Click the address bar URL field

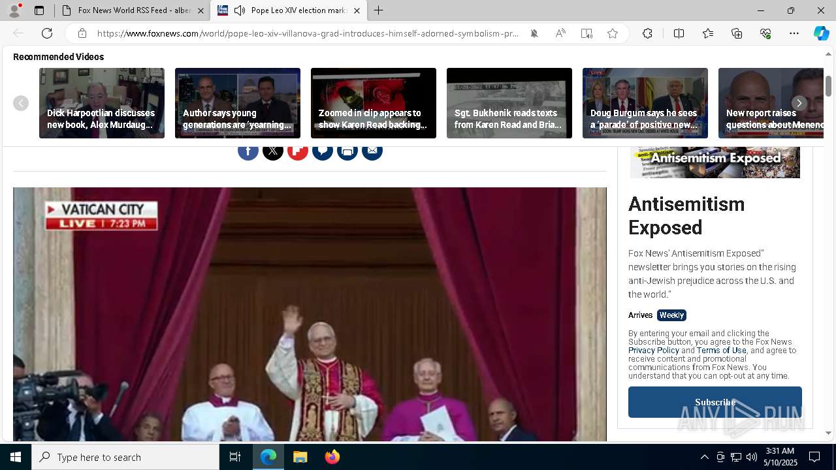tap(308, 33)
